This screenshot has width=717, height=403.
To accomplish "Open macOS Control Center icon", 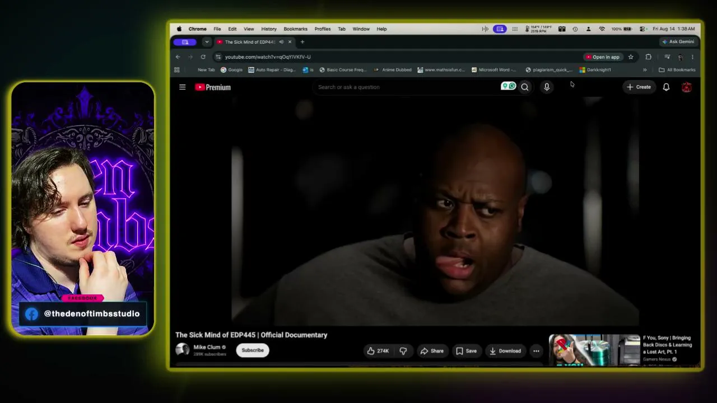I will [642, 29].
